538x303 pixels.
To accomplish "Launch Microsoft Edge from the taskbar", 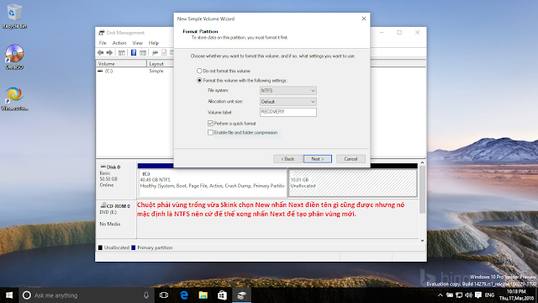I will click(184, 295).
